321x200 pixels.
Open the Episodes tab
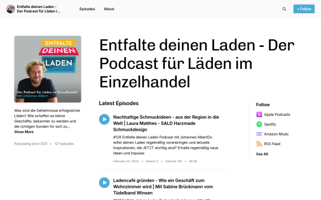point(87,9)
